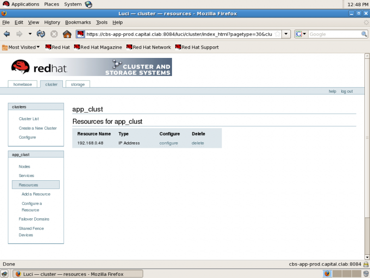Click in the Google search field
This screenshot has width=370, height=278.
point(334,34)
